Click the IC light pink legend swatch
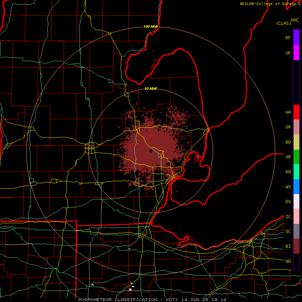This screenshot has height=302, width=302. 296,216
